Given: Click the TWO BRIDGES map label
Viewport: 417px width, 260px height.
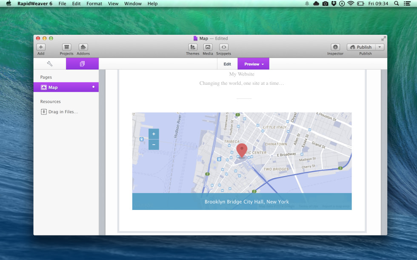Looking at the screenshot, I should pos(276,169).
